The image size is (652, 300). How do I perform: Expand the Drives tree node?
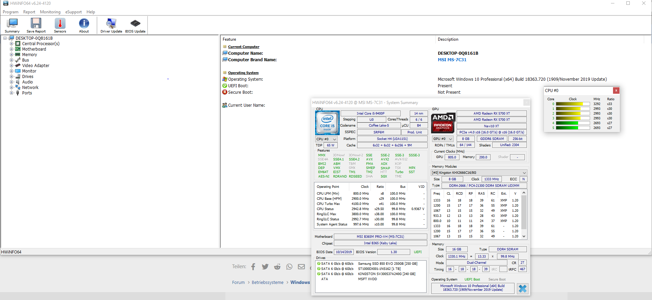coord(11,77)
